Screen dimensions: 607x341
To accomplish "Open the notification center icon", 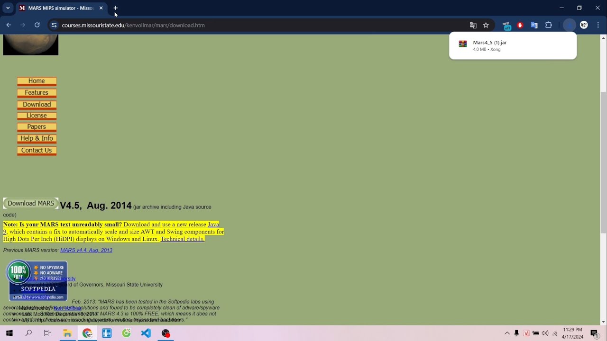I will [x=594, y=333].
